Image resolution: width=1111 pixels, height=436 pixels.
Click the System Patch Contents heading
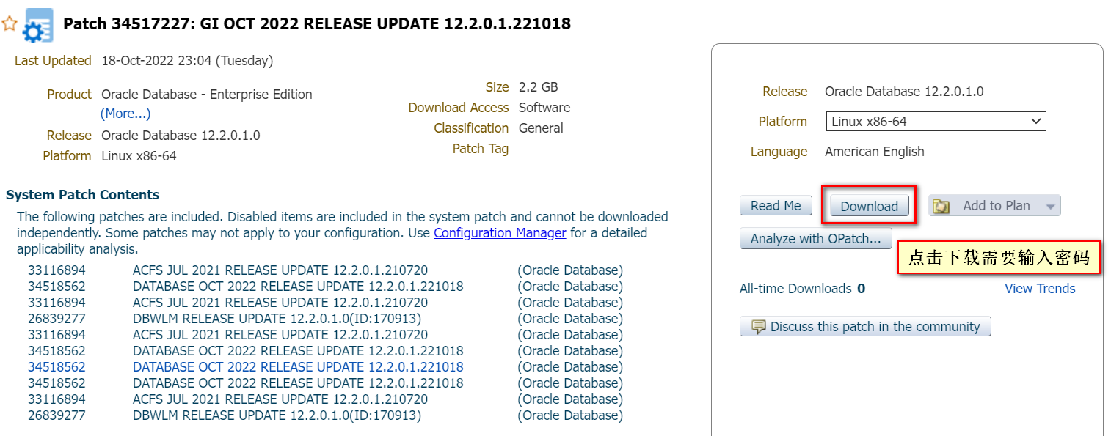pos(82,195)
